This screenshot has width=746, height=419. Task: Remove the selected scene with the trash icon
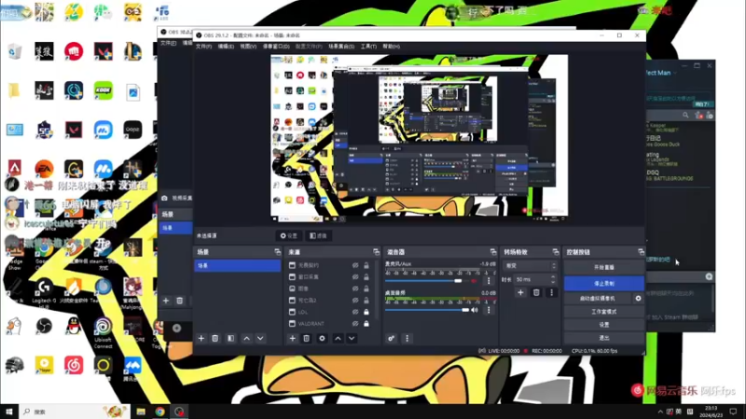215,338
